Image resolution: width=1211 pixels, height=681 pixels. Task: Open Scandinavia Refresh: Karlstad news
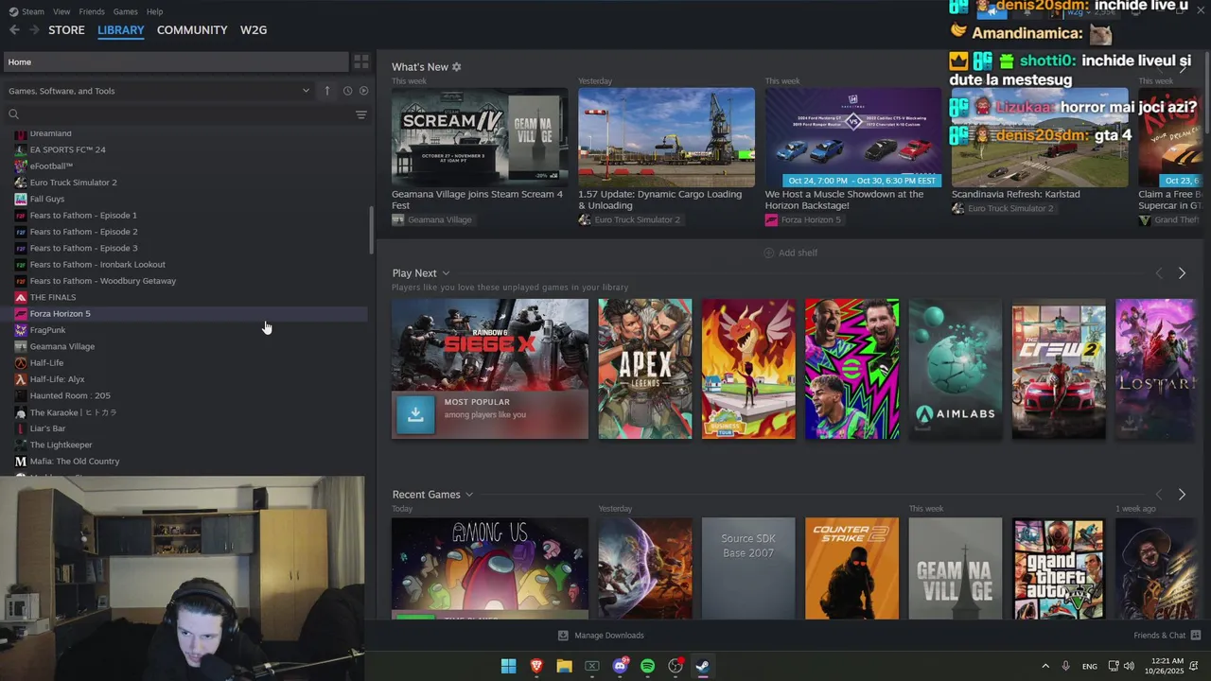coord(1040,138)
